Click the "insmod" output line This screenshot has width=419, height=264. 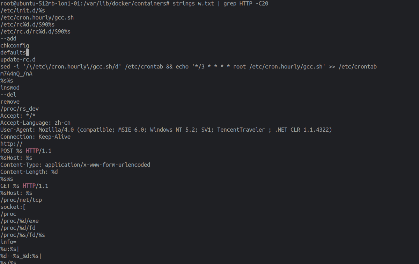[x=10, y=88]
